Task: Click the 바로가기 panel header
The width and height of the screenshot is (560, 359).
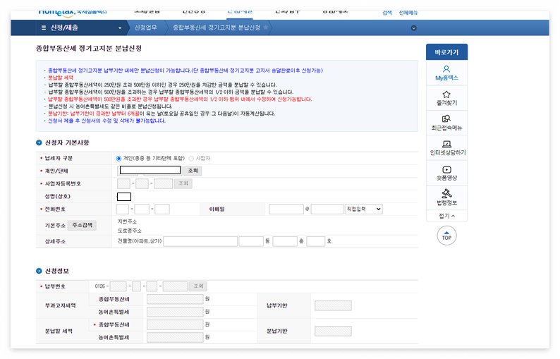Action: 446,52
